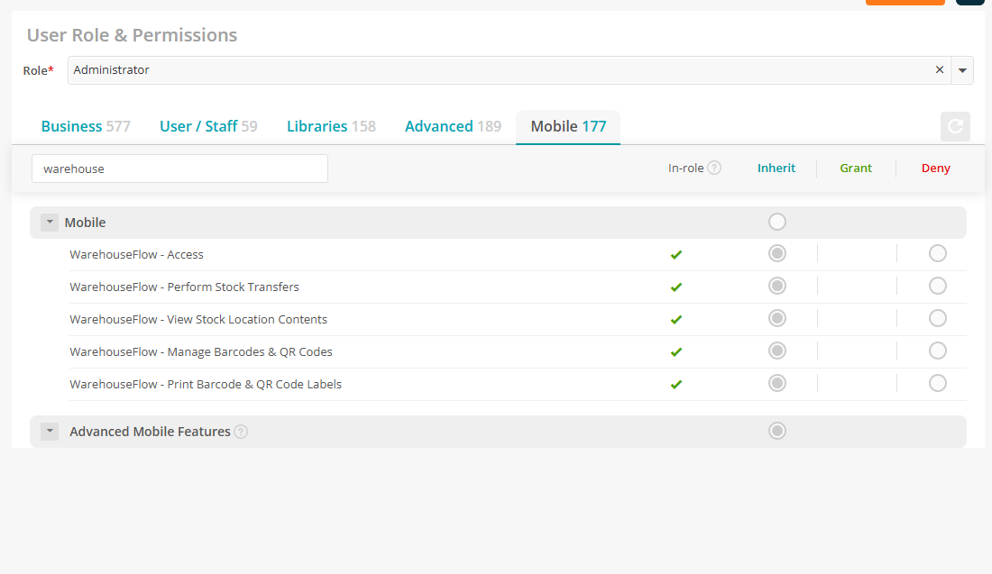Set Inherit for Manage Barcodes & QR Codes
992x574 pixels.
[776, 351]
